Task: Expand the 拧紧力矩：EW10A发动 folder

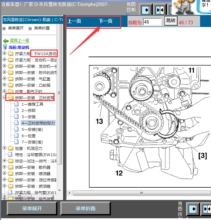Action: [4, 53]
